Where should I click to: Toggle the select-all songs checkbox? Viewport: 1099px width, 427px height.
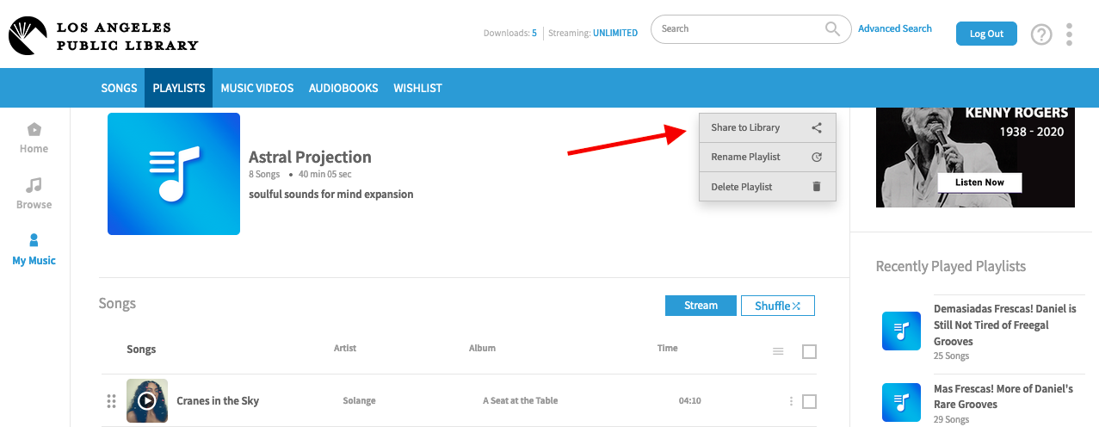coord(809,351)
